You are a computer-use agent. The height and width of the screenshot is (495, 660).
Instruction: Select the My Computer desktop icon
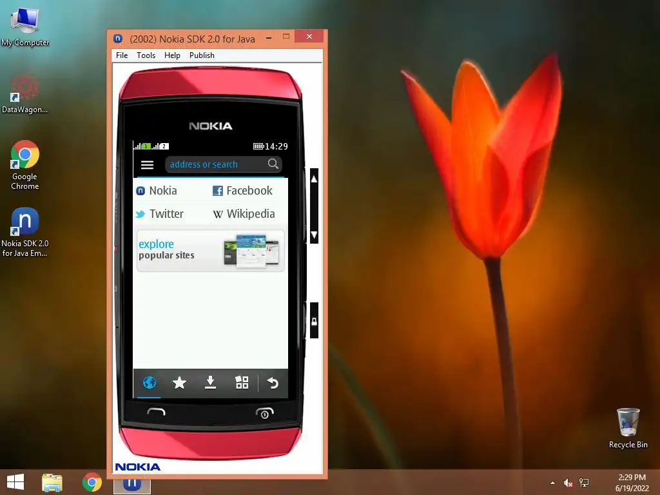[x=25, y=27]
